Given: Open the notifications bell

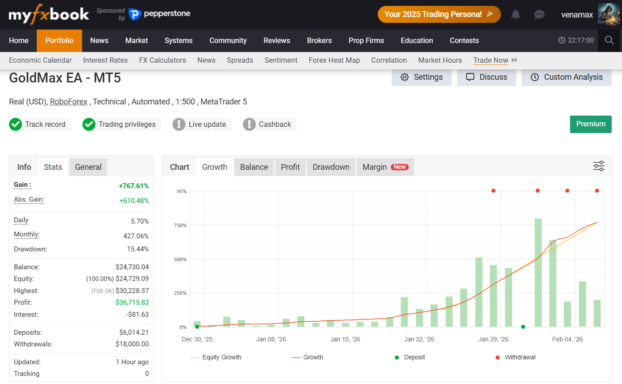Looking at the screenshot, I should (516, 15).
